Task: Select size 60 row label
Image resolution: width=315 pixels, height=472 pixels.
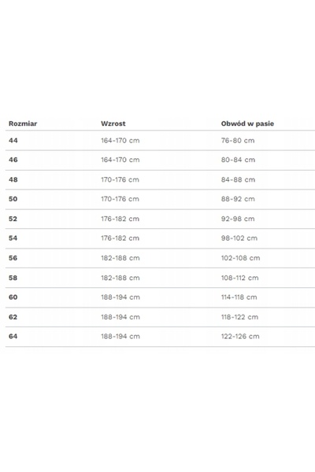Action: [13, 297]
